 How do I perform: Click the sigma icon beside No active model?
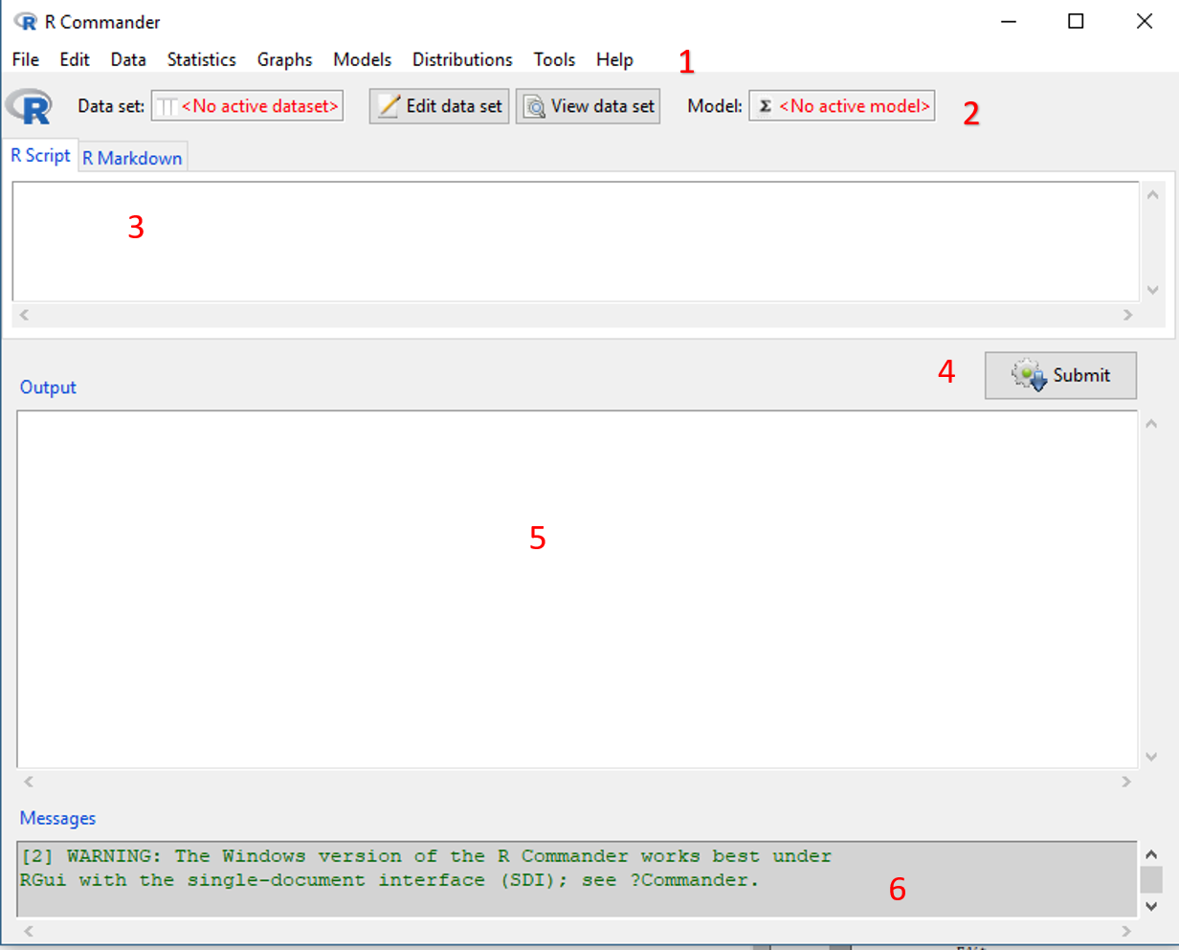coord(765,106)
